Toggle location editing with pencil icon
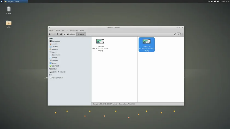 pyautogui.click(x=175, y=34)
